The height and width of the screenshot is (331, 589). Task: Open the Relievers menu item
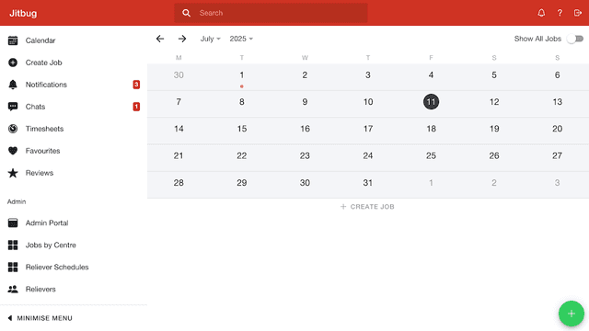(x=74, y=290)
